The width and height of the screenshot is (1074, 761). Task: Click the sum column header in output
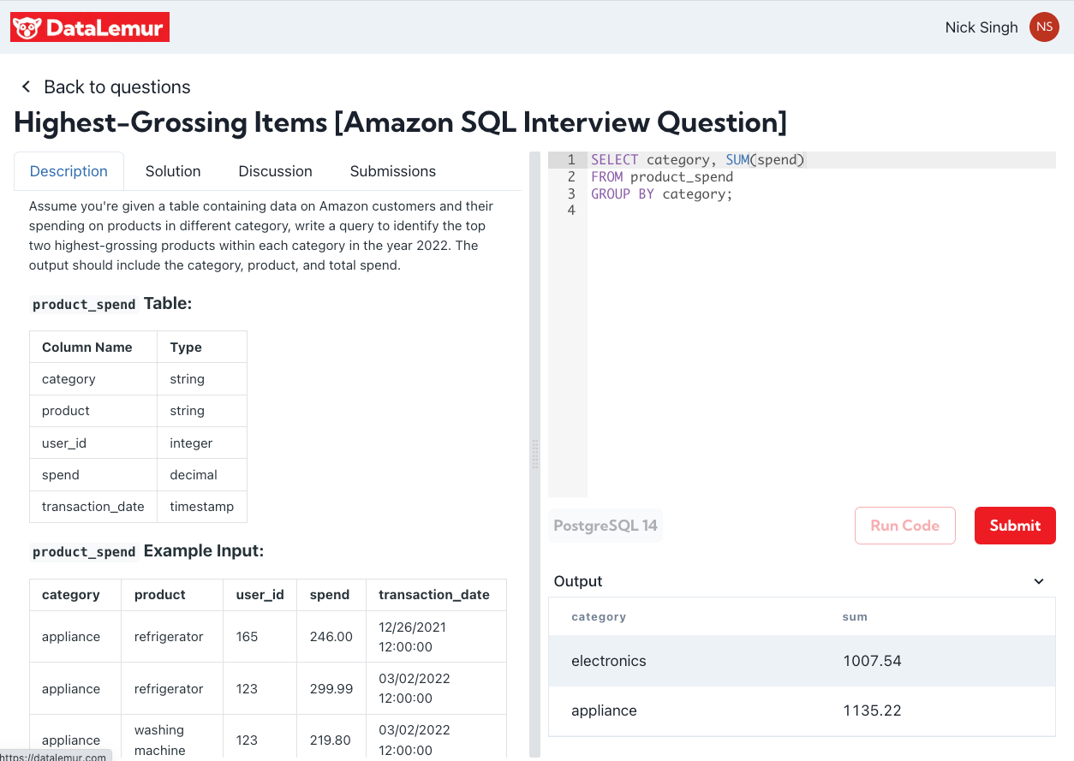(855, 616)
